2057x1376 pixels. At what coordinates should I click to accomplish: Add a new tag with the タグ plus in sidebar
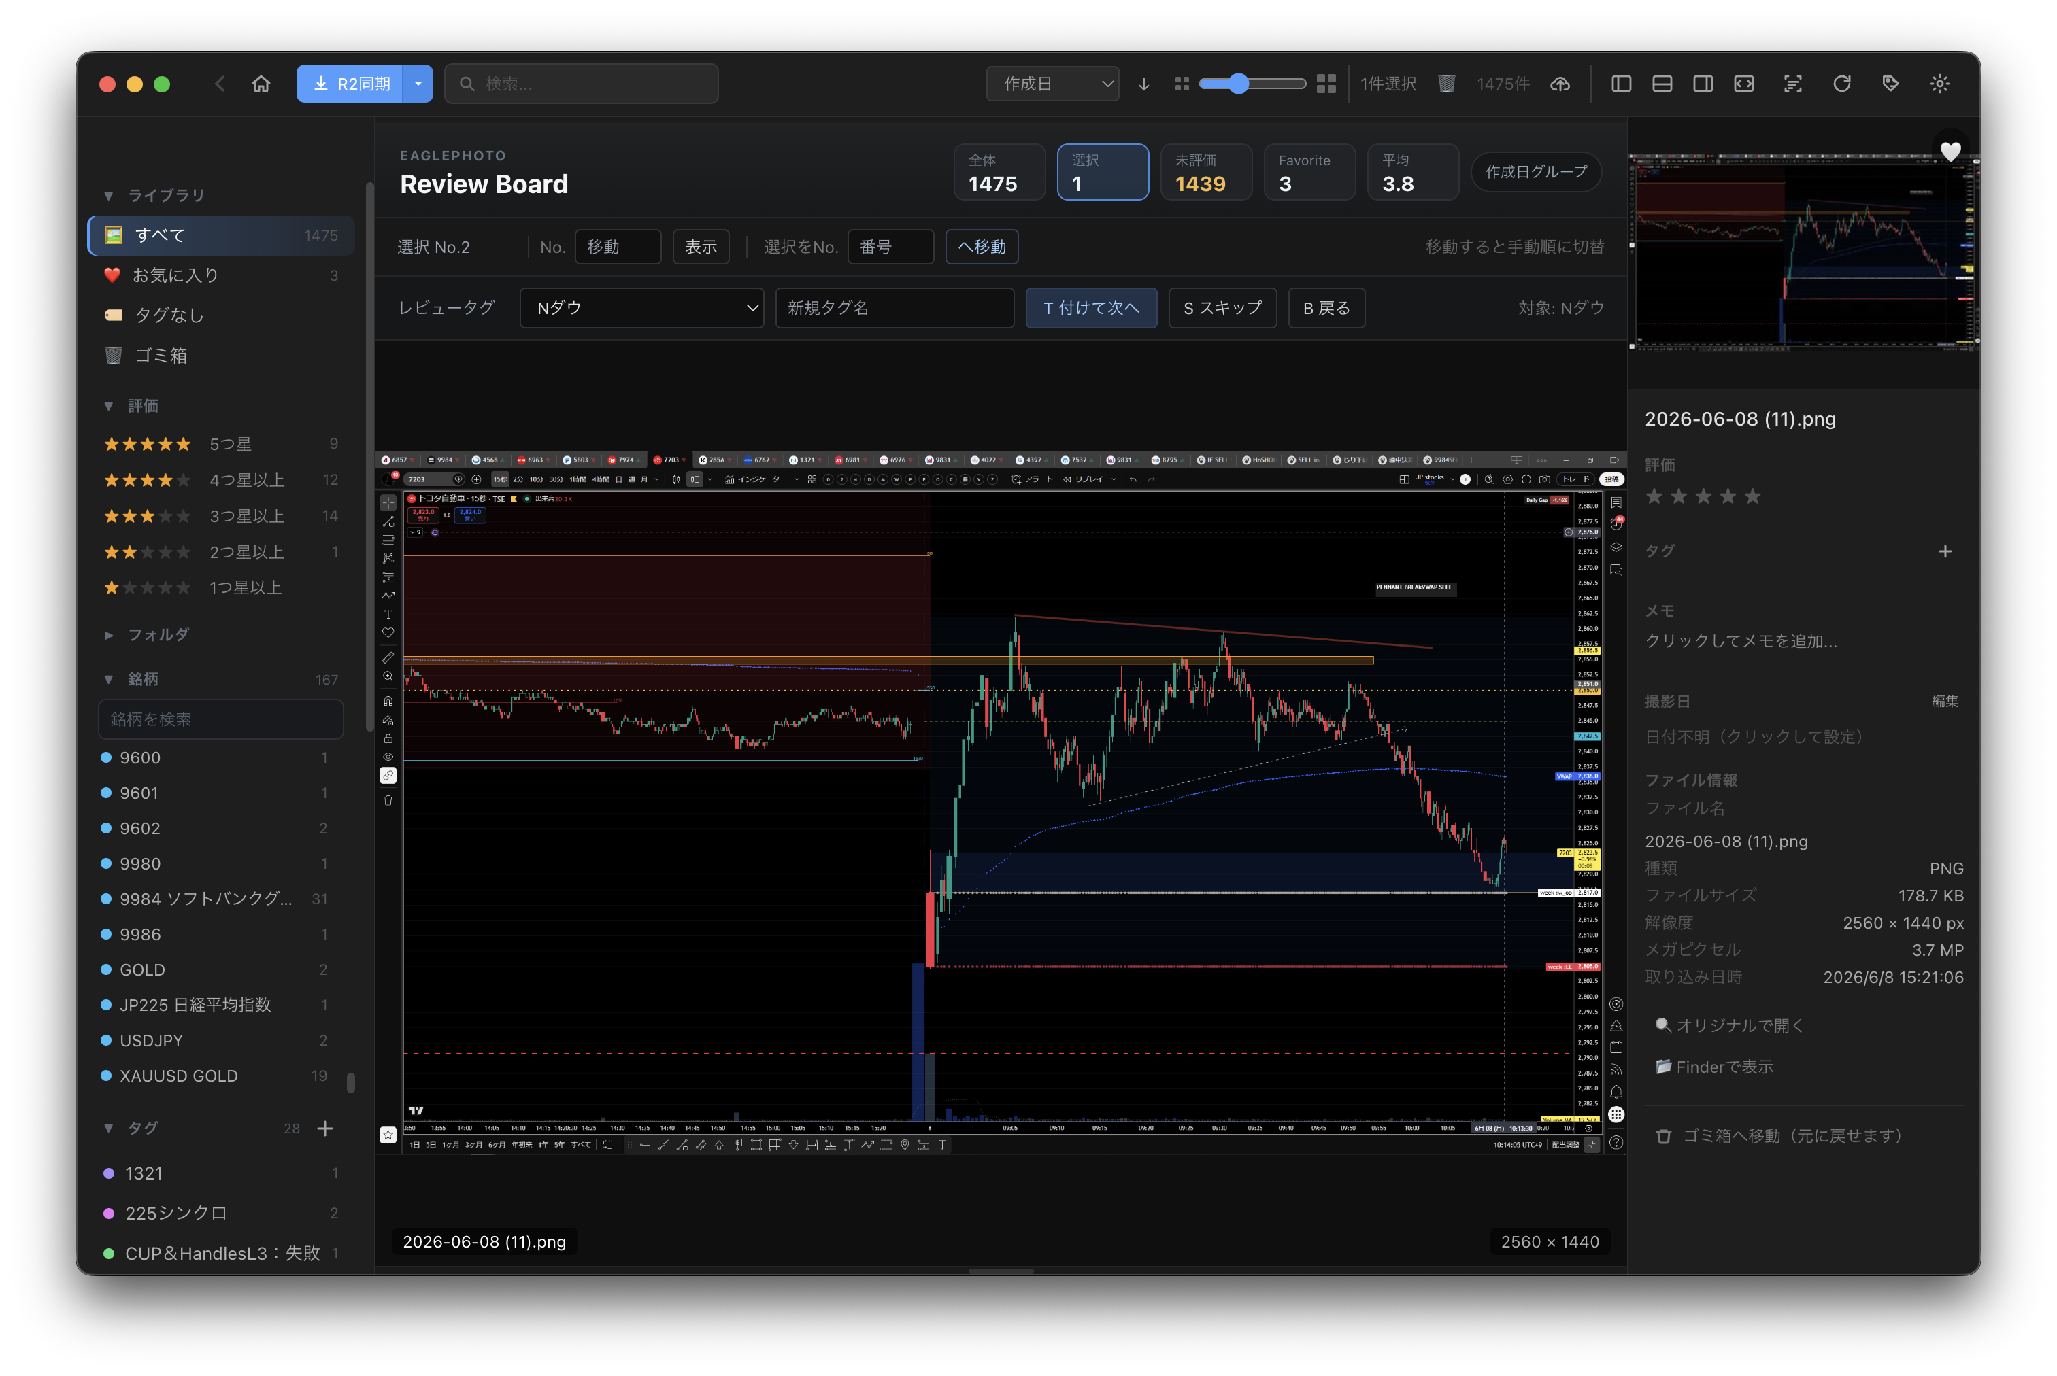point(325,1128)
